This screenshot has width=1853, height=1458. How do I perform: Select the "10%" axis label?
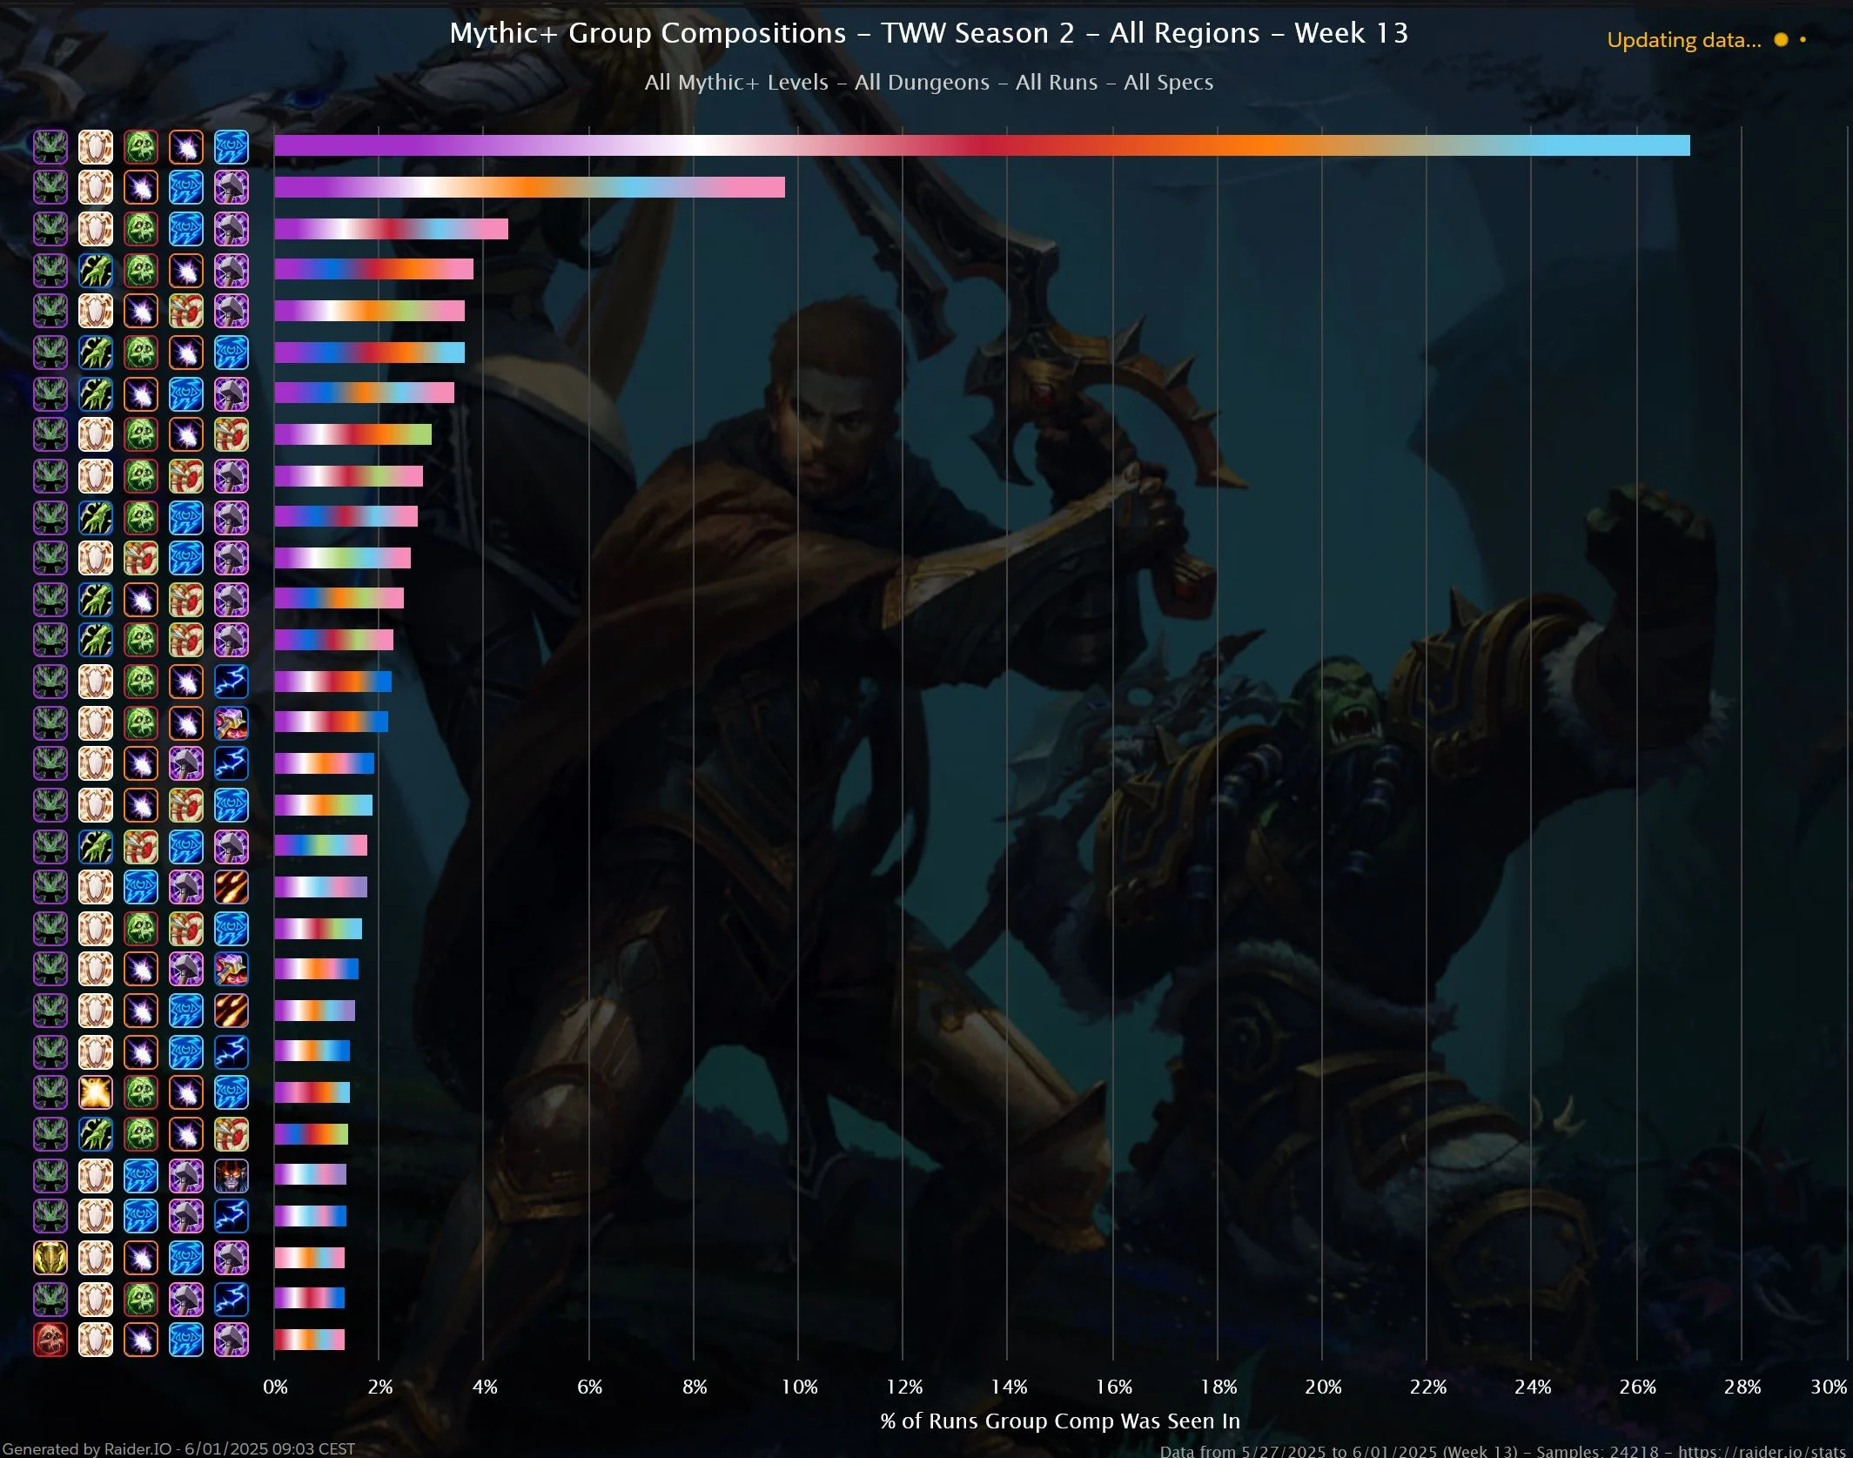799,1387
